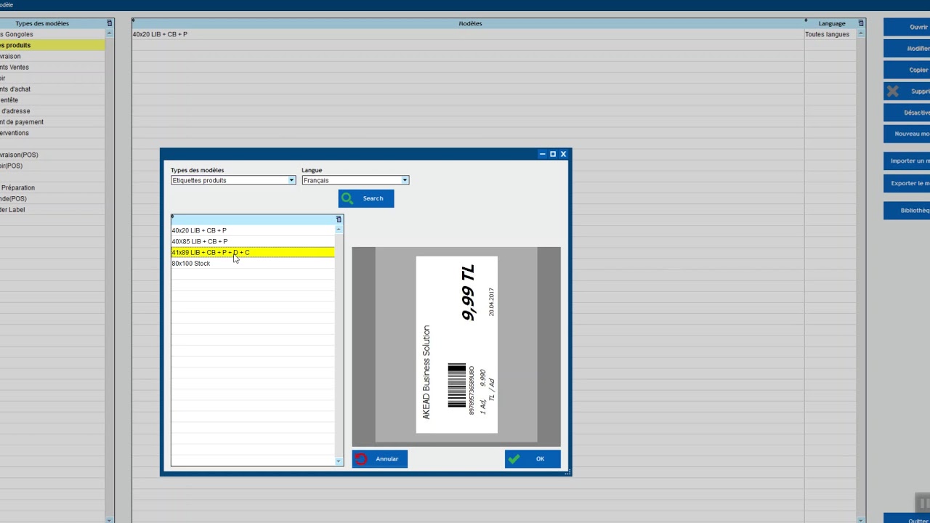Click the Toutes langues cell
Screen dimensions: 930x523
tap(830, 34)
